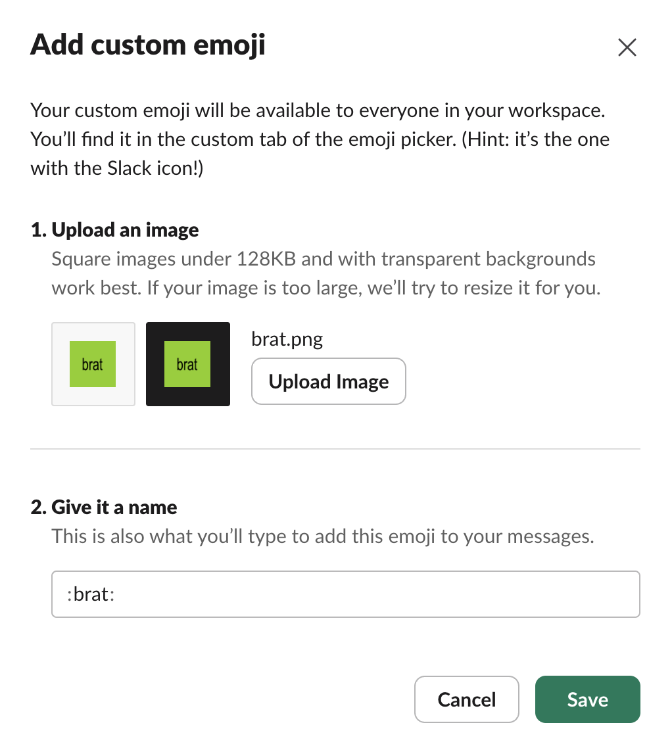The height and width of the screenshot is (748, 672).
Task: Click the '1. Upload an image' heading
Action: [x=114, y=230]
